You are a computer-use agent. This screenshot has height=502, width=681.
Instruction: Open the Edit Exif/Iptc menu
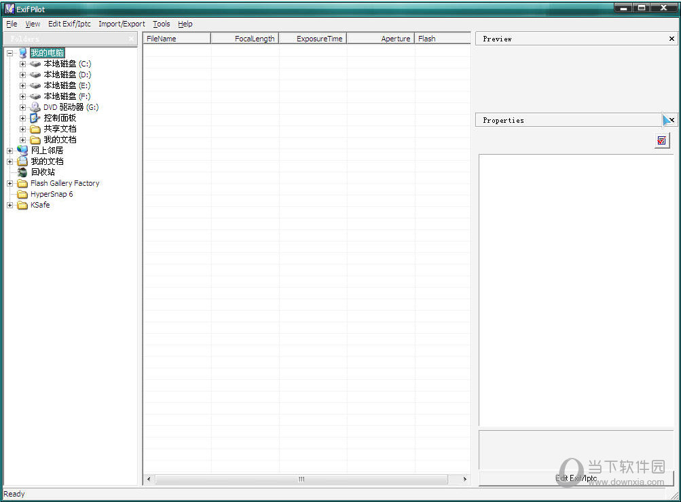[x=69, y=24]
